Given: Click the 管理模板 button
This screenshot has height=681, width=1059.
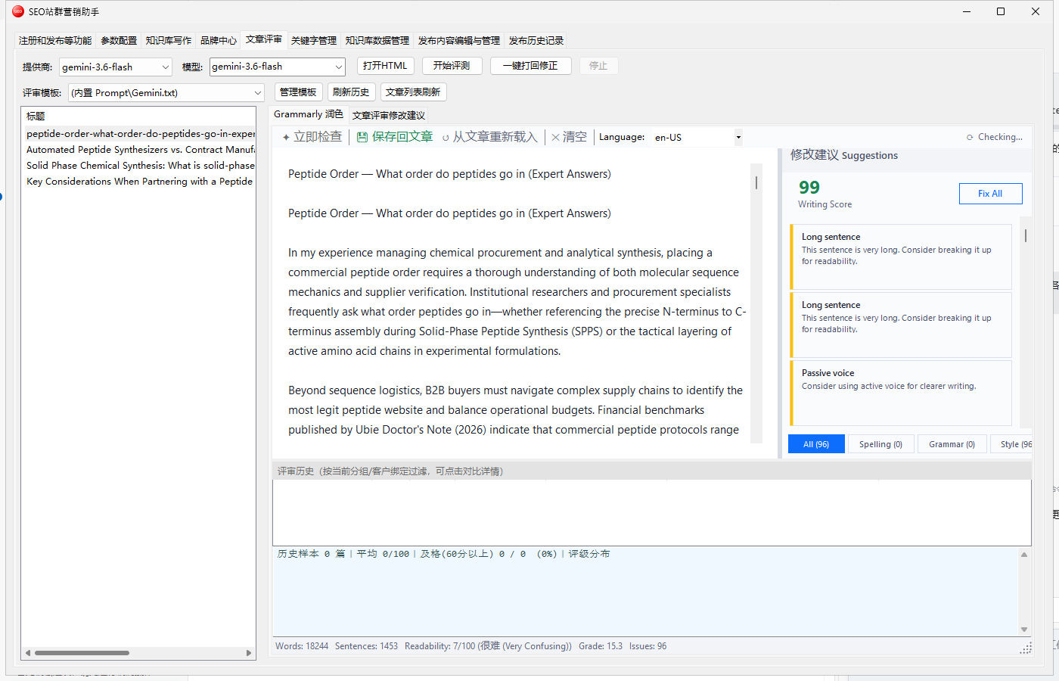Looking at the screenshot, I should [x=298, y=92].
